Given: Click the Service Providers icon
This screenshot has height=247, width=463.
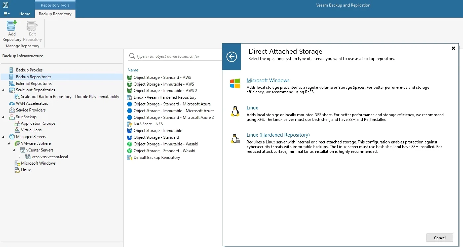Looking at the screenshot, I should pos(12,110).
